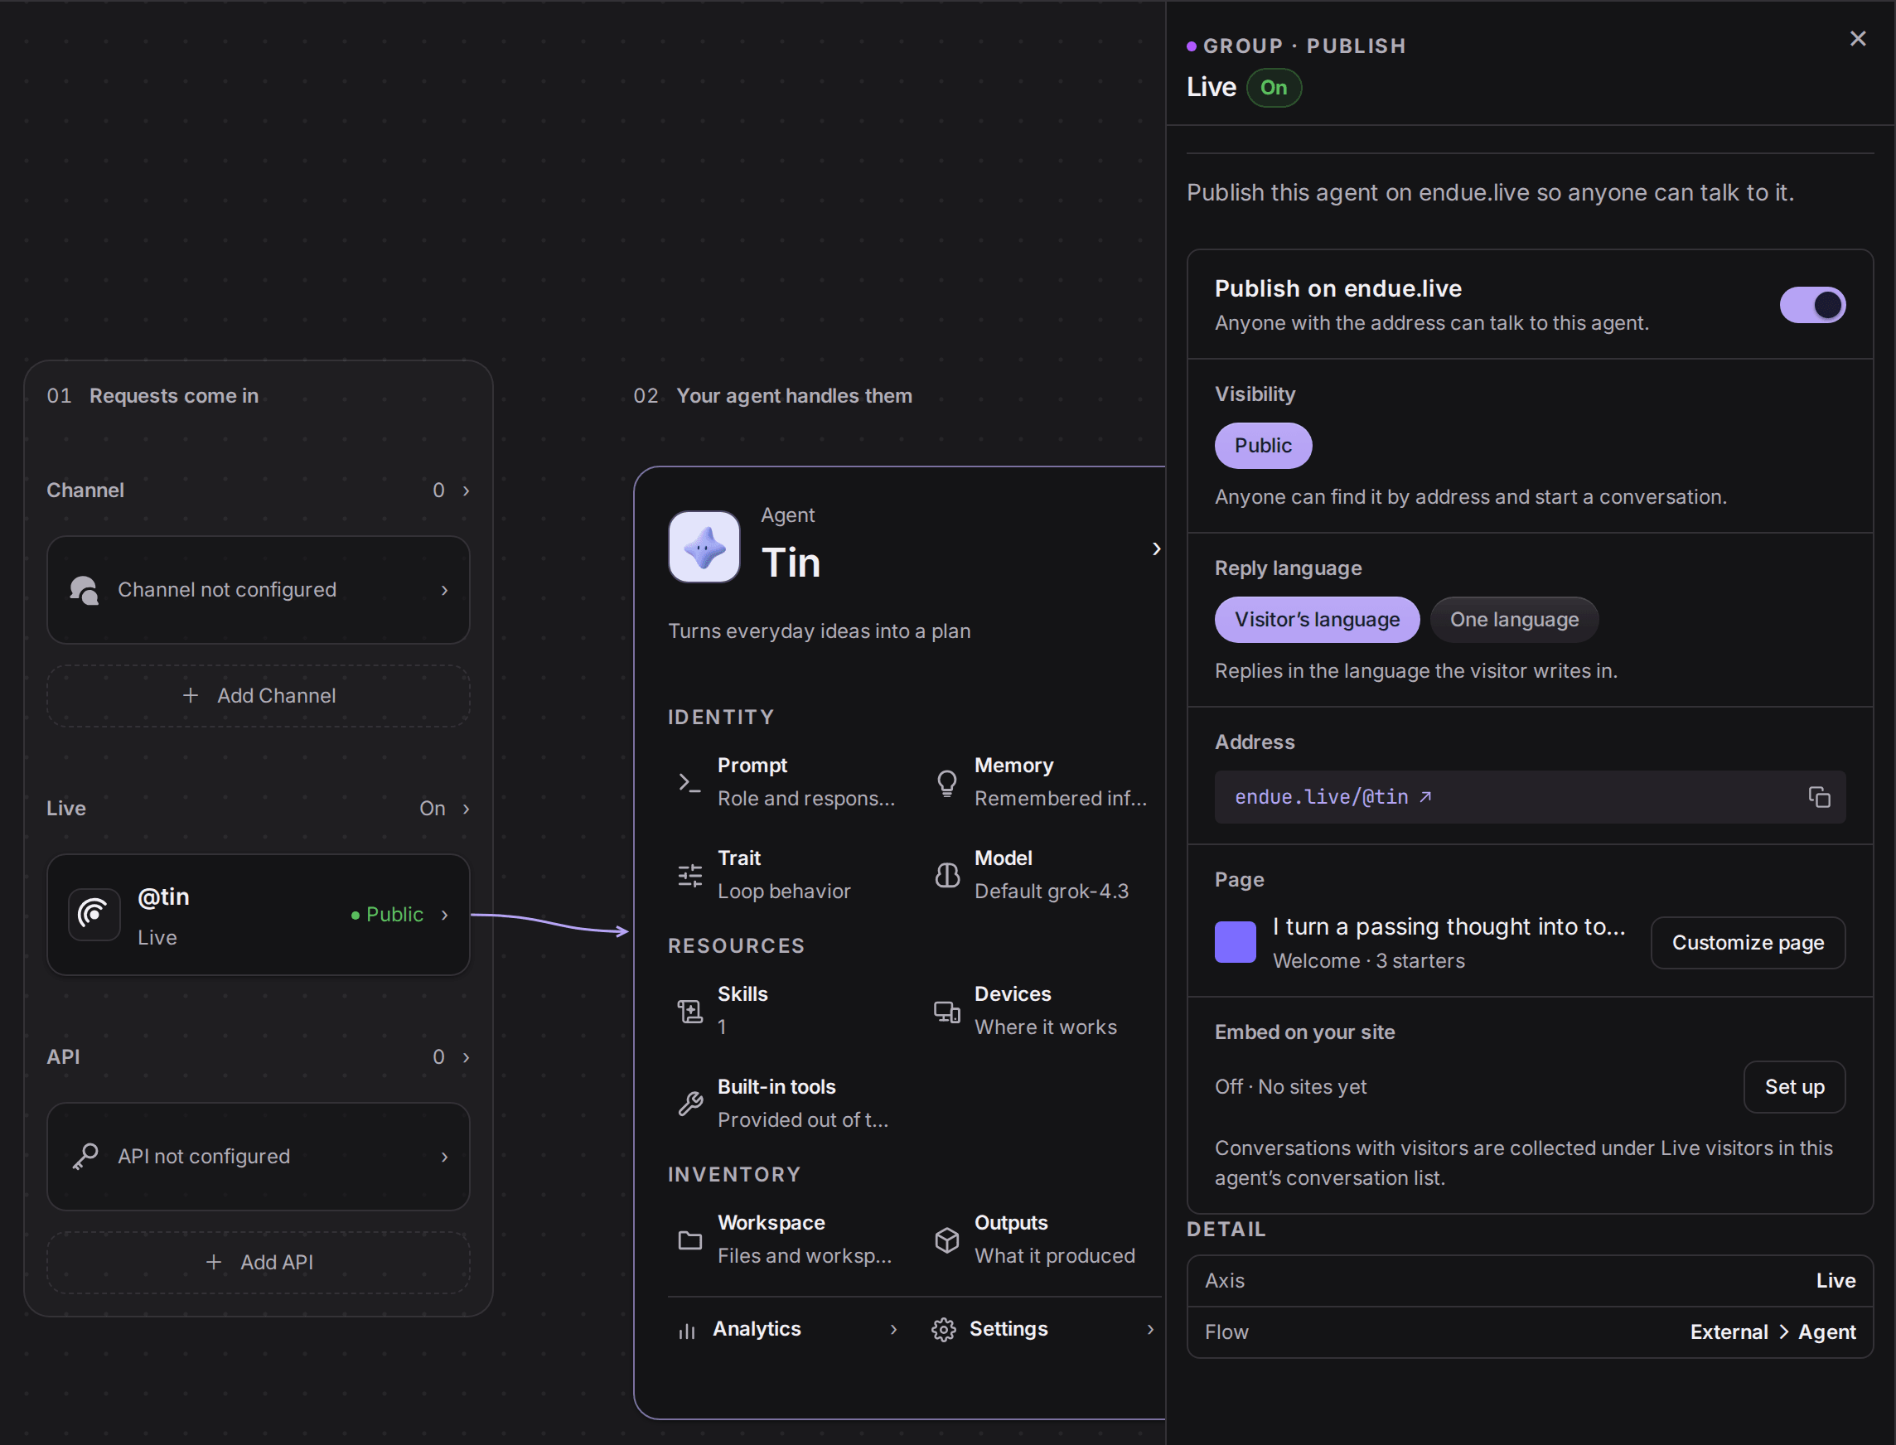The image size is (1896, 1445).
Task: Open the endue.live/@tin address link
Action: [x=1333, y=797]
